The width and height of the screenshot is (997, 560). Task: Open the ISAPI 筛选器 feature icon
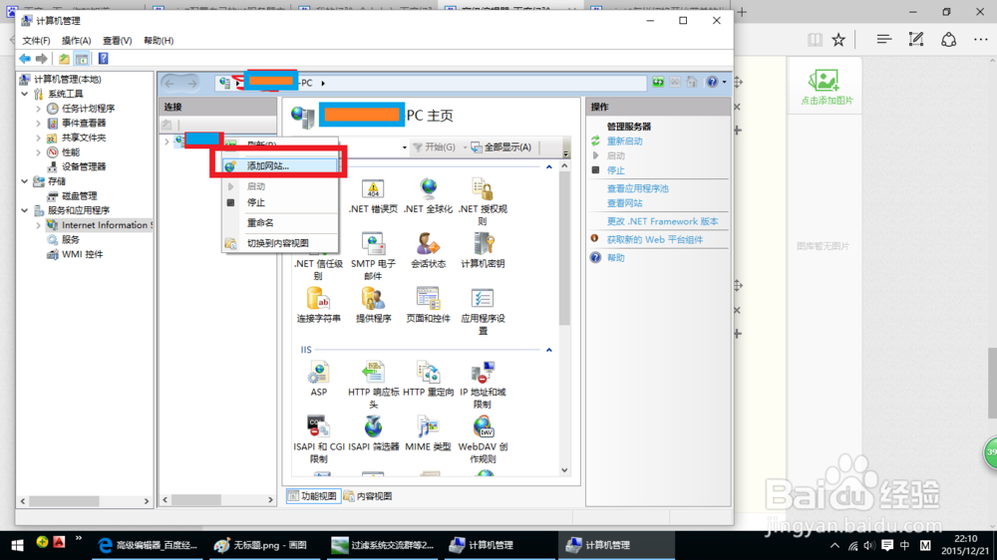click(x=373, y=433)
